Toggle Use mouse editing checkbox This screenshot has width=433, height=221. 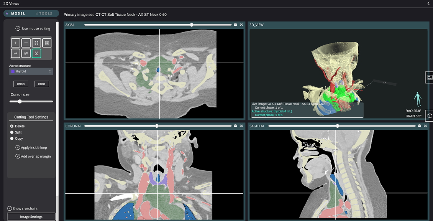click(18, 28)
